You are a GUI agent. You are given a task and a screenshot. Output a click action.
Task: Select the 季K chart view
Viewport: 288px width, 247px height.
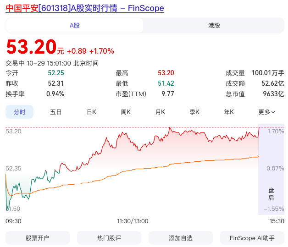(194, 112)
